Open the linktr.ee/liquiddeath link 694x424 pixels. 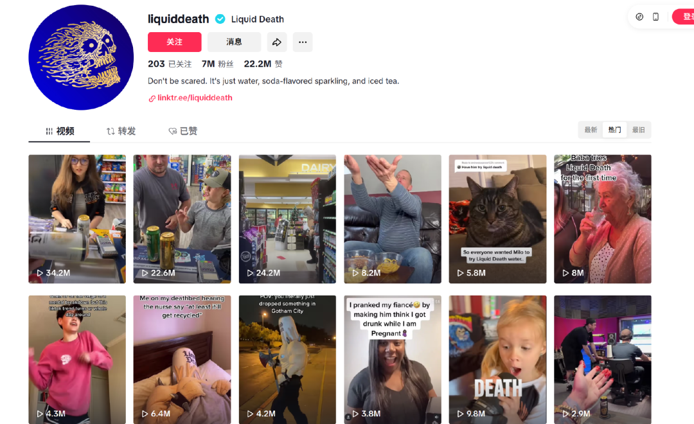pyautogui.click(x=195, y=98)
